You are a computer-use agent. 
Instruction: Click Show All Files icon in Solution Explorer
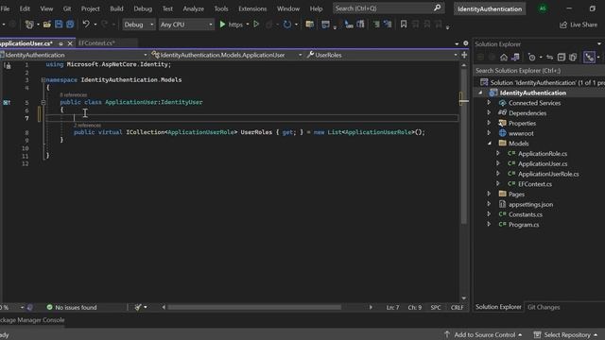tap(573, 58)
